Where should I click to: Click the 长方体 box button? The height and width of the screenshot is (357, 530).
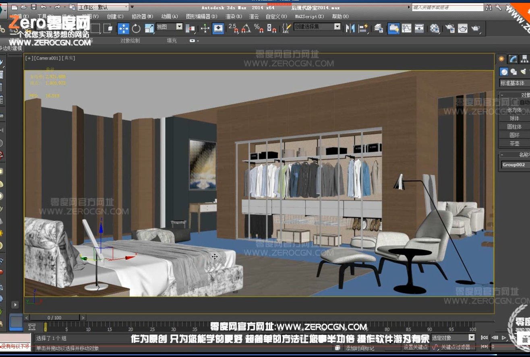coord(514,110)
